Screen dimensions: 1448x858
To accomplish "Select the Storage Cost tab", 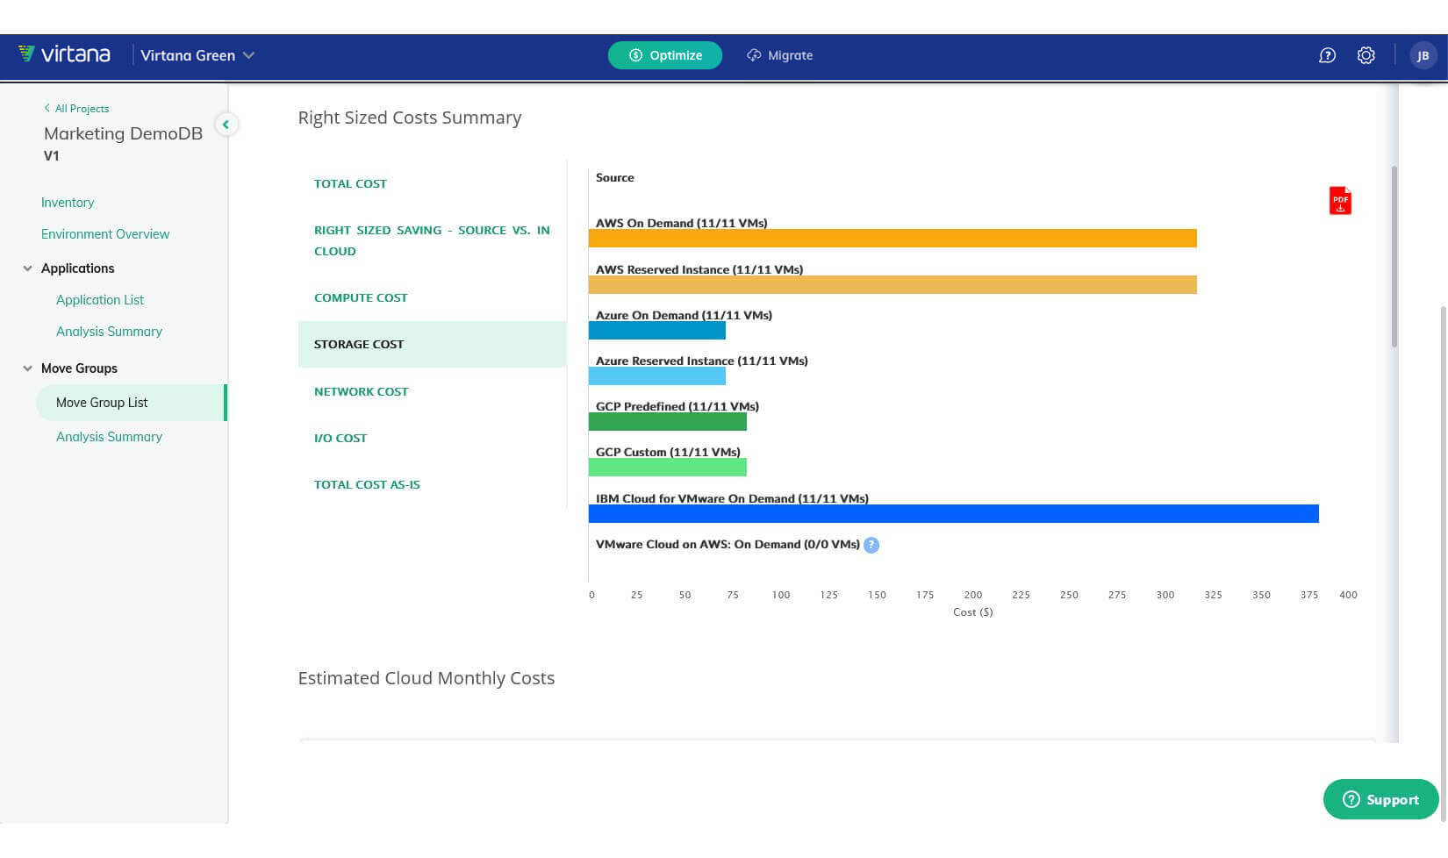I will click(432, 344).
